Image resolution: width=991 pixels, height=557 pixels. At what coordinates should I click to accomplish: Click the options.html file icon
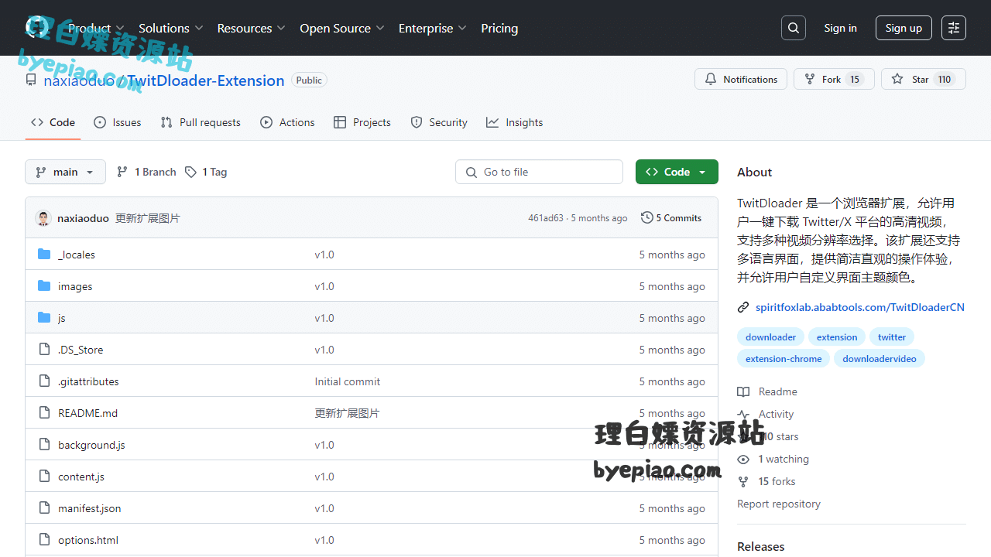[x=44, y=540]
